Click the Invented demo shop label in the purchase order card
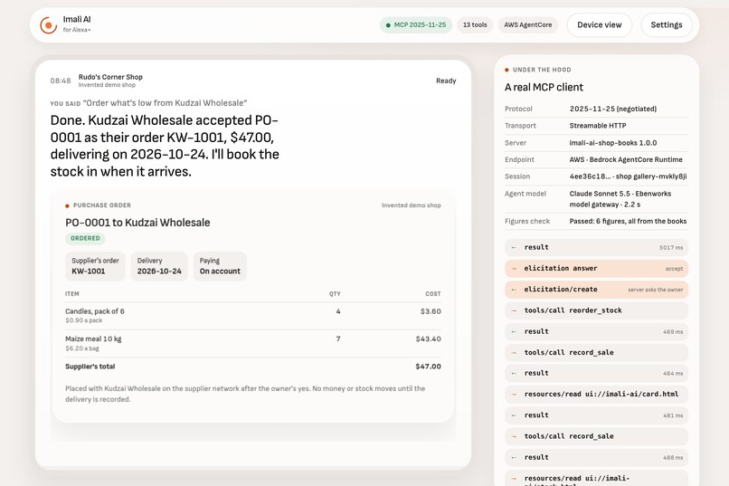The image size is (729, 486). [x=412, y=205]
